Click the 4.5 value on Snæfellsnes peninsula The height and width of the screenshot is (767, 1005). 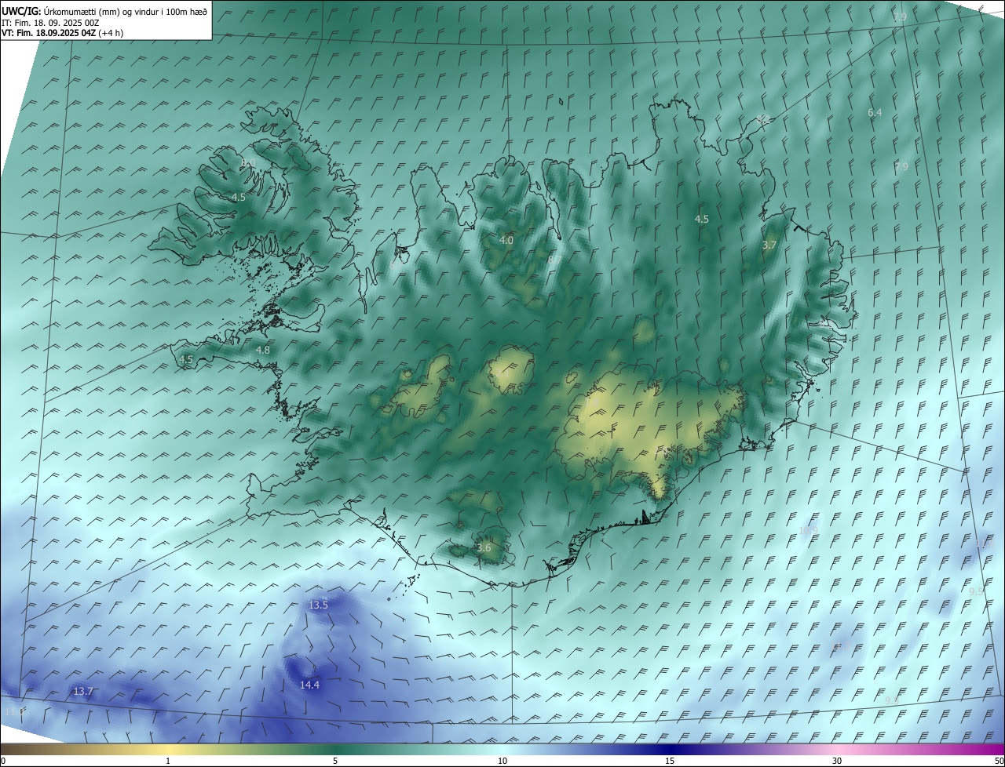click(186, 359)
